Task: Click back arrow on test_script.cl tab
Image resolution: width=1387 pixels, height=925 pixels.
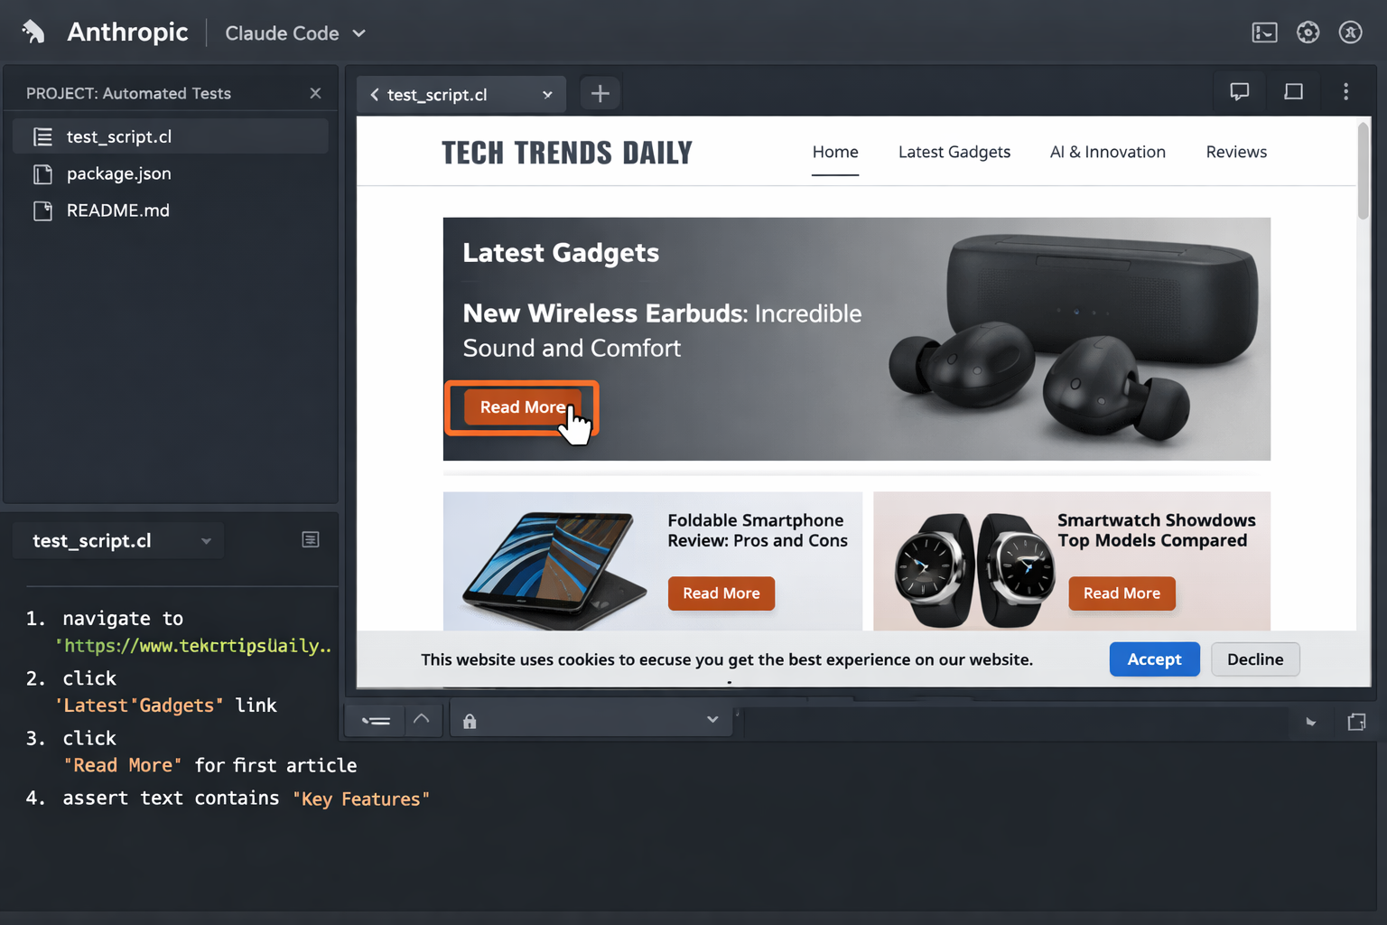Action: (375, 94)
